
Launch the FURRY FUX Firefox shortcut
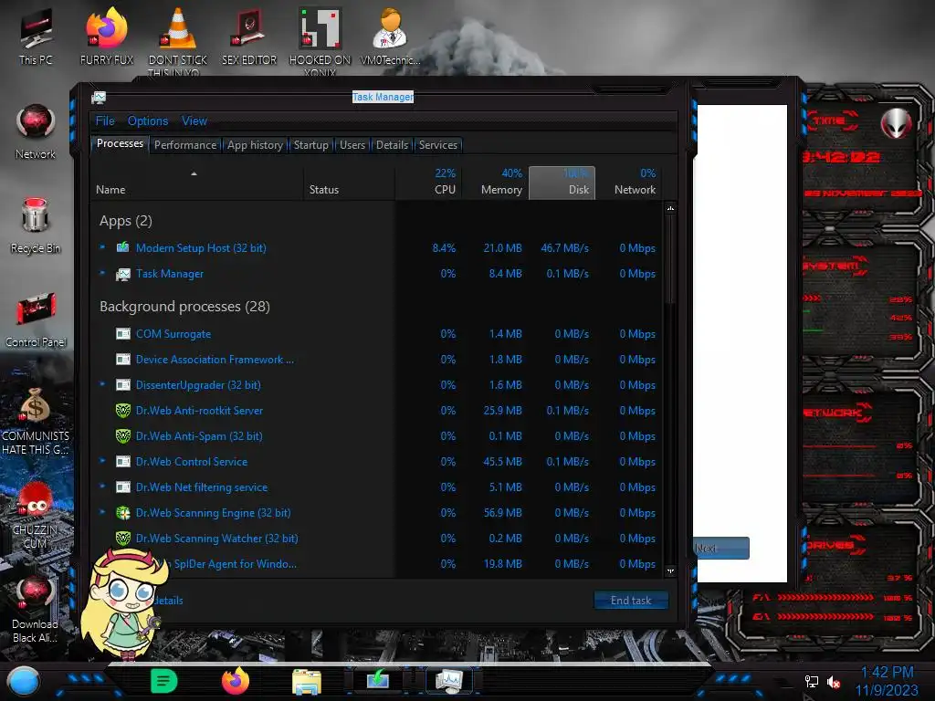pyautogui.click(x=107, y=36)
